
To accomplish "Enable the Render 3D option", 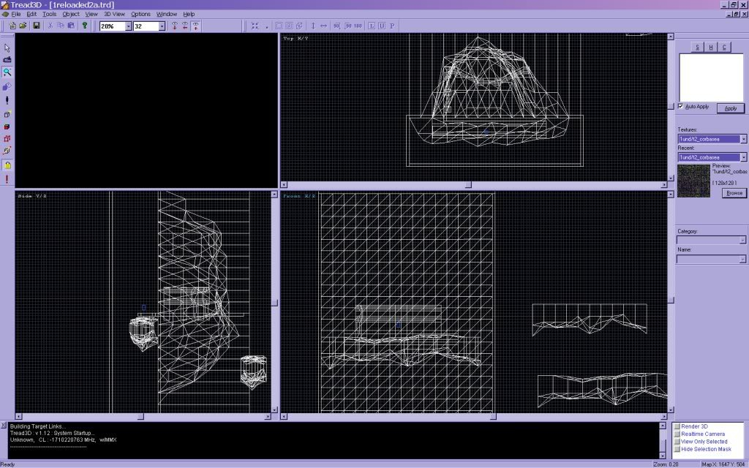I will tap(677, 426).
